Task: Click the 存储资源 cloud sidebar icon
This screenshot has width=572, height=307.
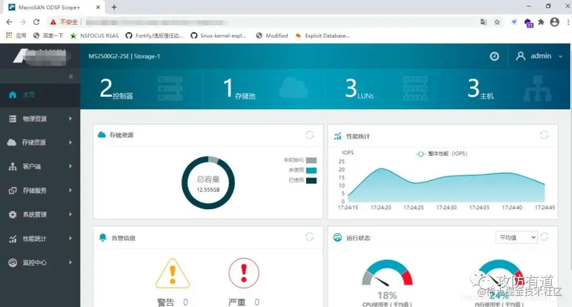Action: click(12, 142)
